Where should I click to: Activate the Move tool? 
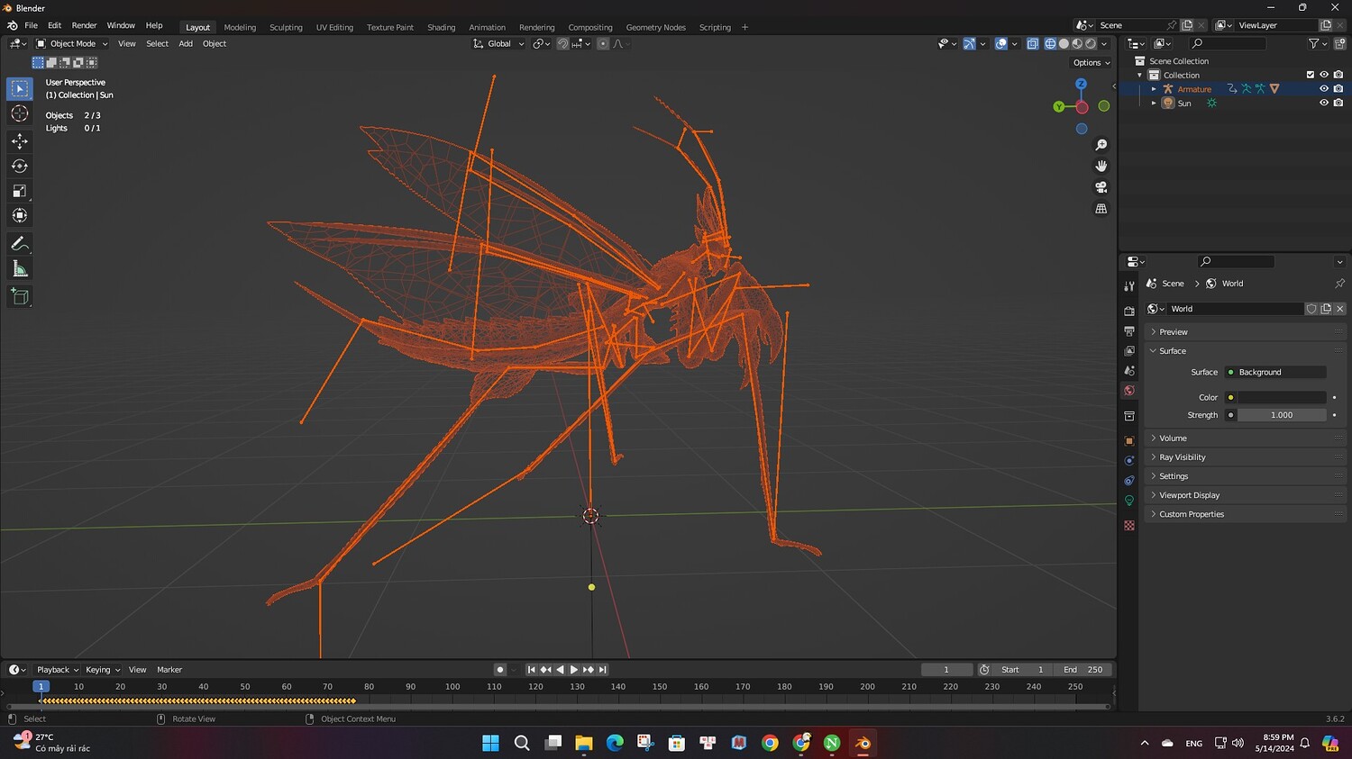tap(20, 141)
